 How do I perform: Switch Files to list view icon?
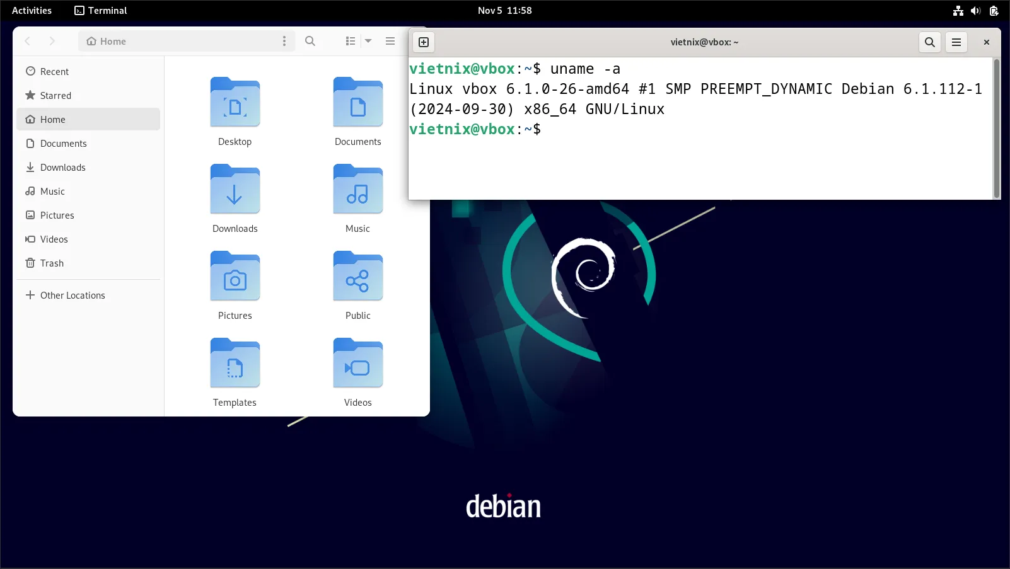[351, 41]
